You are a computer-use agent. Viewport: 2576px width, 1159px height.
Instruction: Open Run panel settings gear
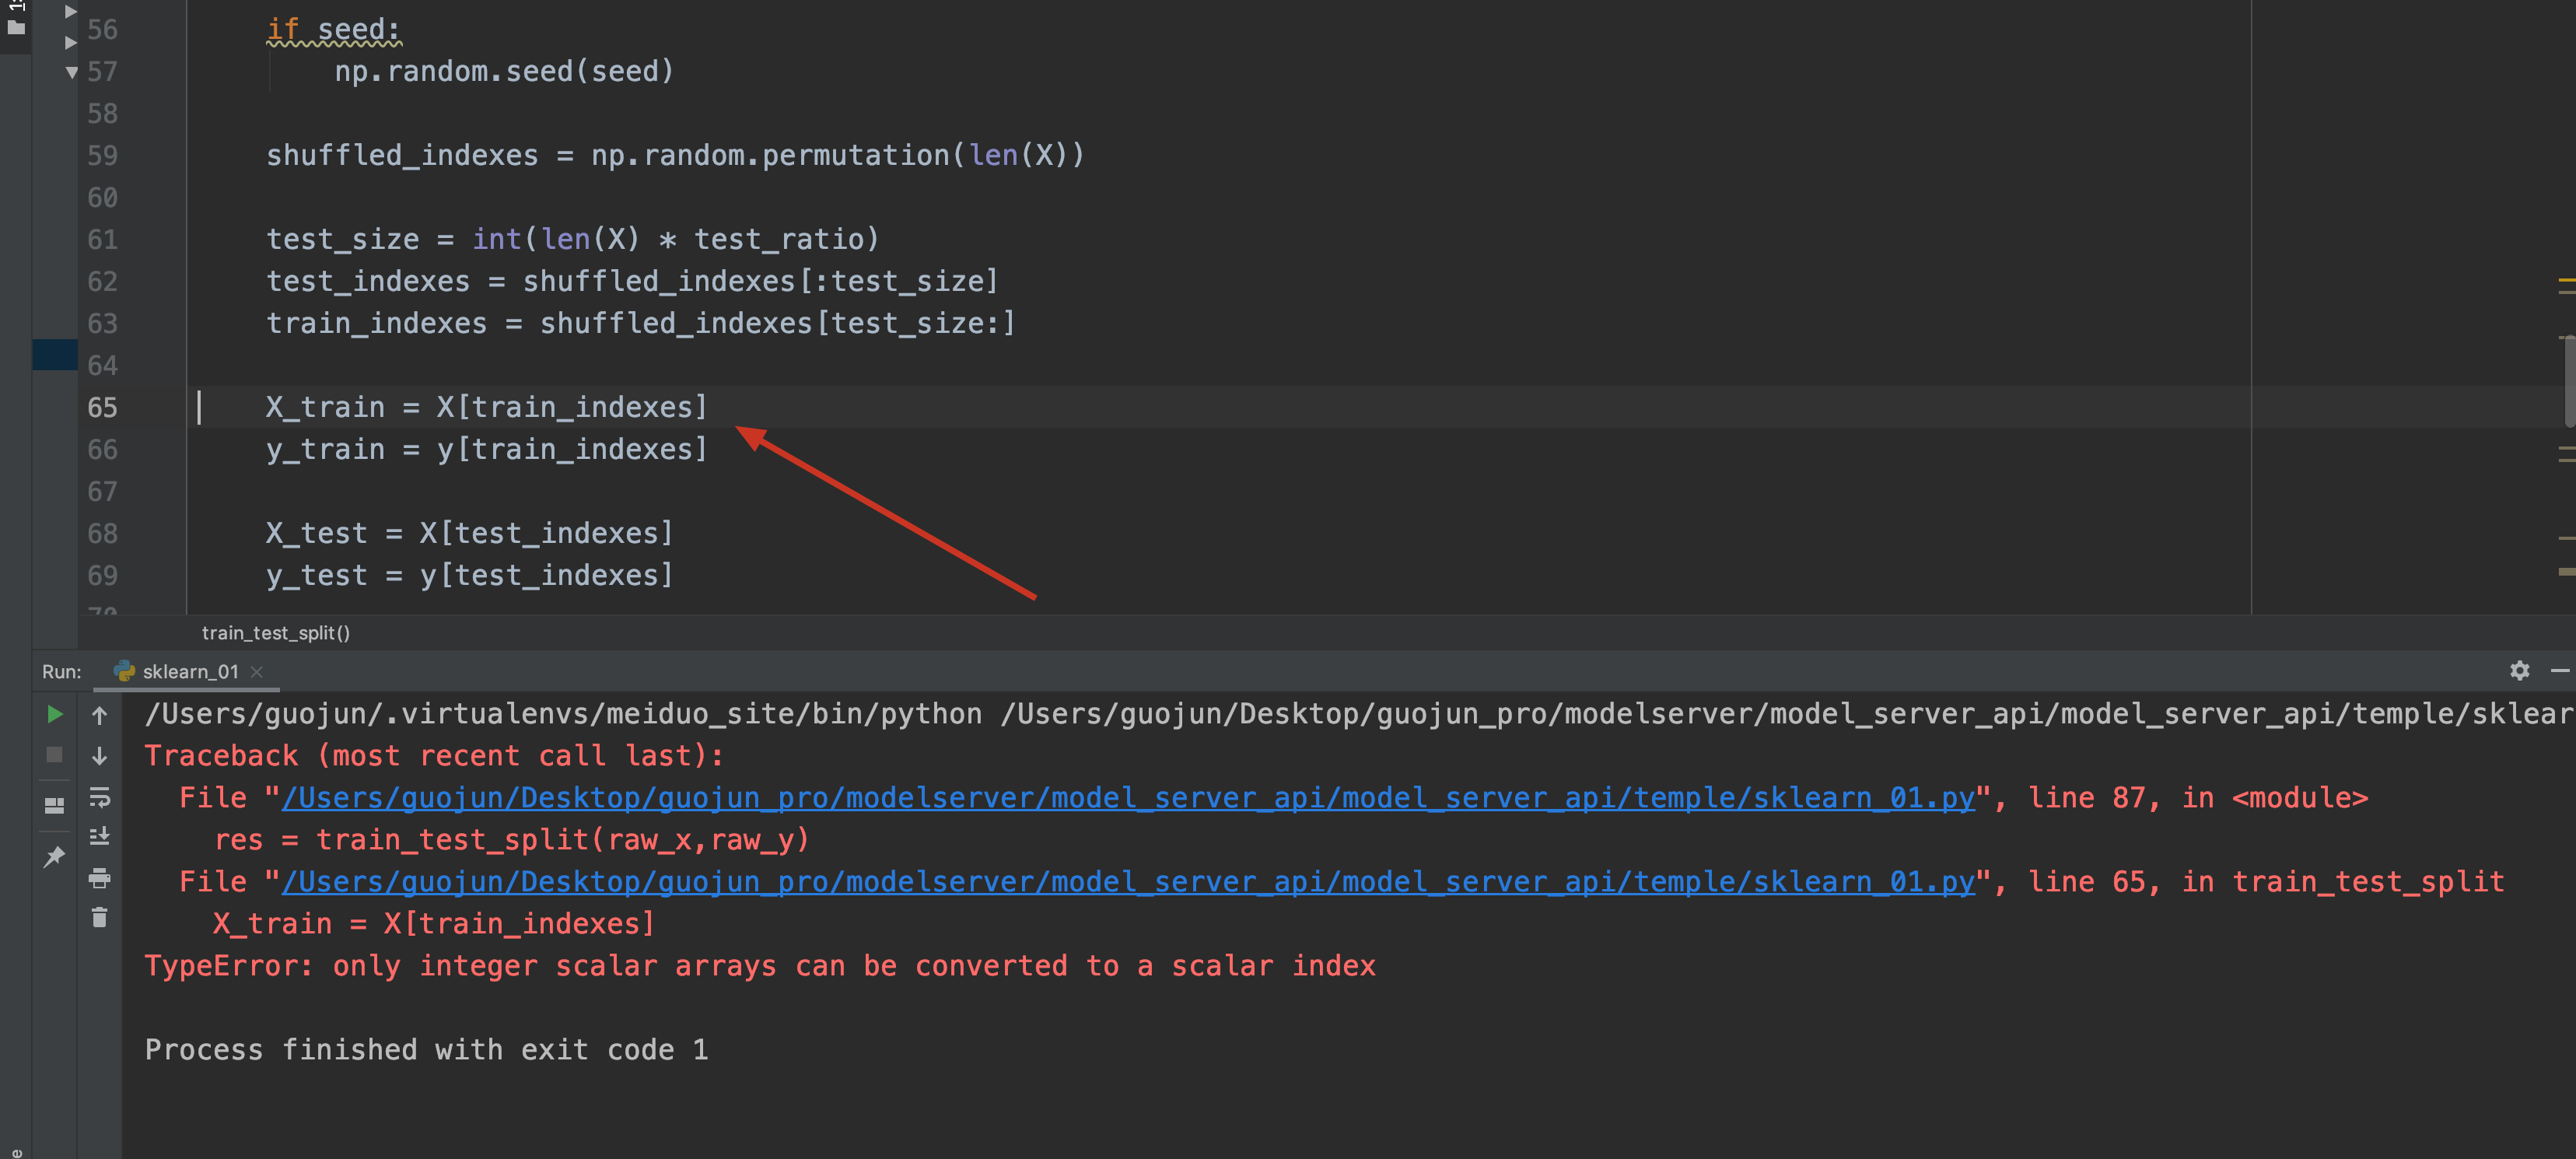pyautogui.click(x=2519, y=670)
